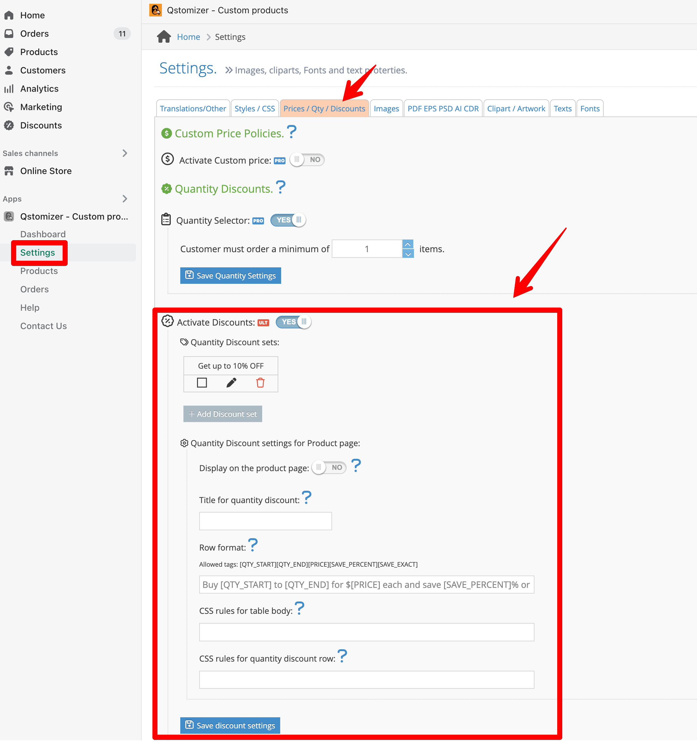Open Contact Us in the Qstomizer submenu

(x=44, y=326)
